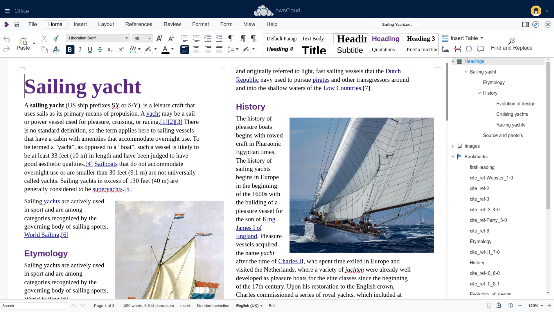Screen dimensions: 554x312
Task: Open the Paste options arrow
Action: [34, 44]
